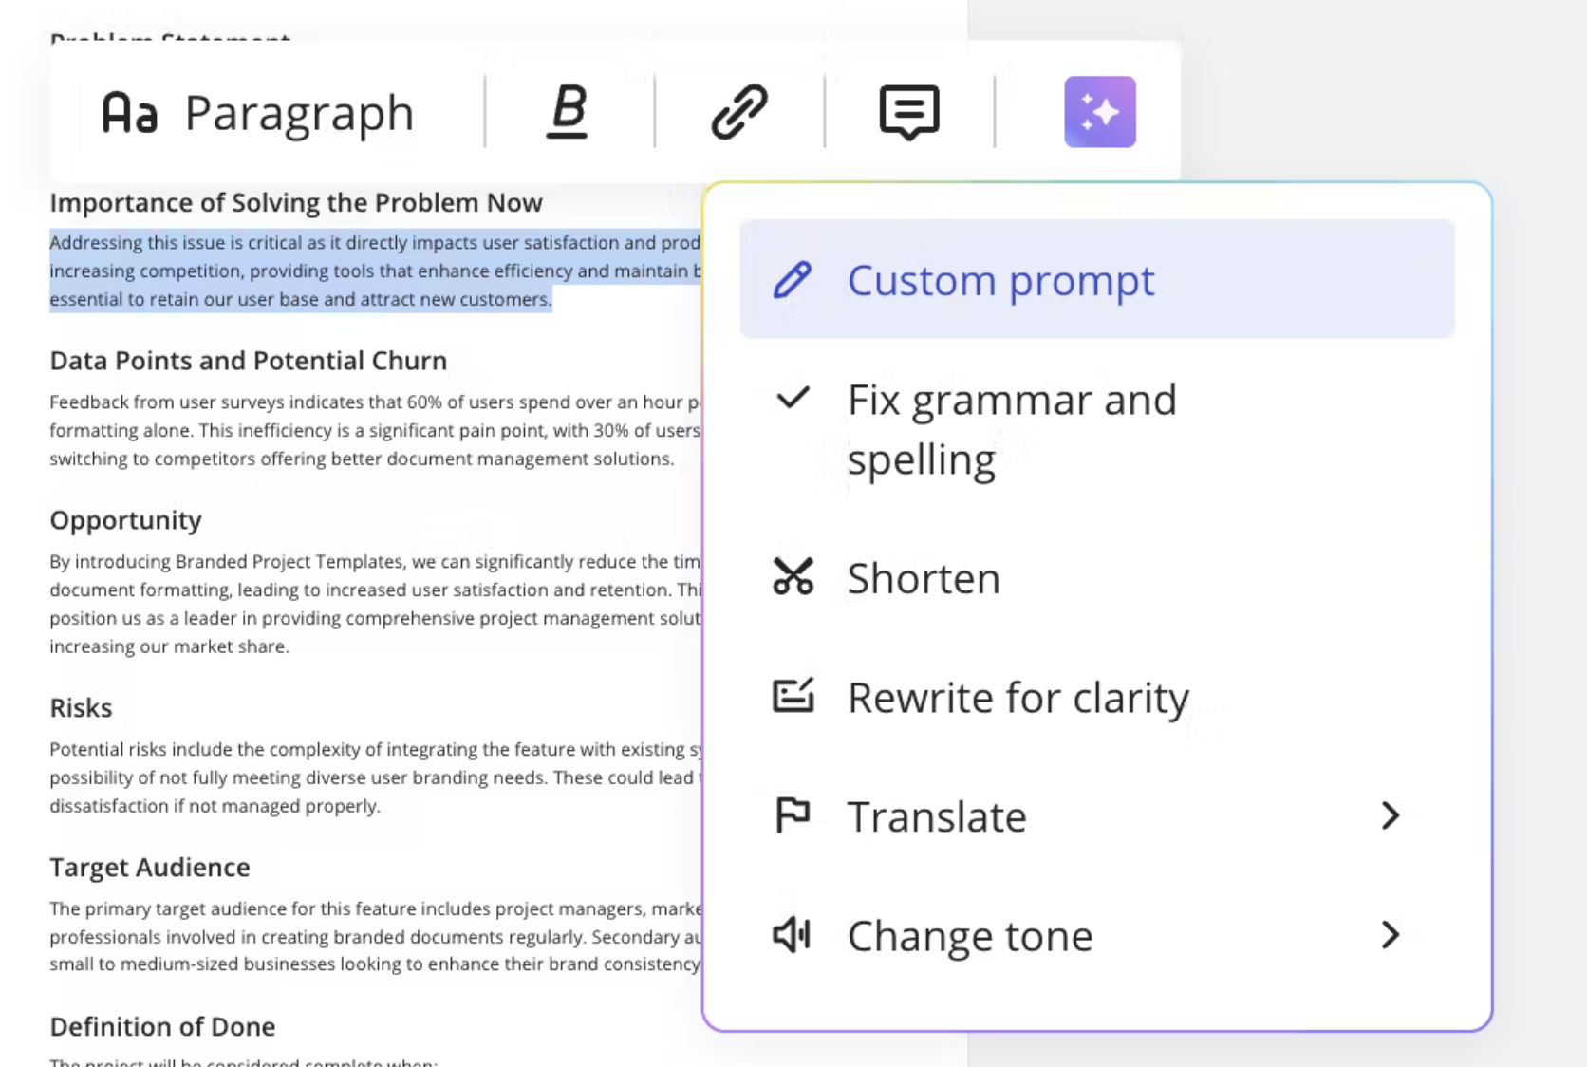Image resolution: width=1587 pixels, height=1067 pixels.
Task: Select Custom prompt from the AI menu
Action: click(1000, 280)
